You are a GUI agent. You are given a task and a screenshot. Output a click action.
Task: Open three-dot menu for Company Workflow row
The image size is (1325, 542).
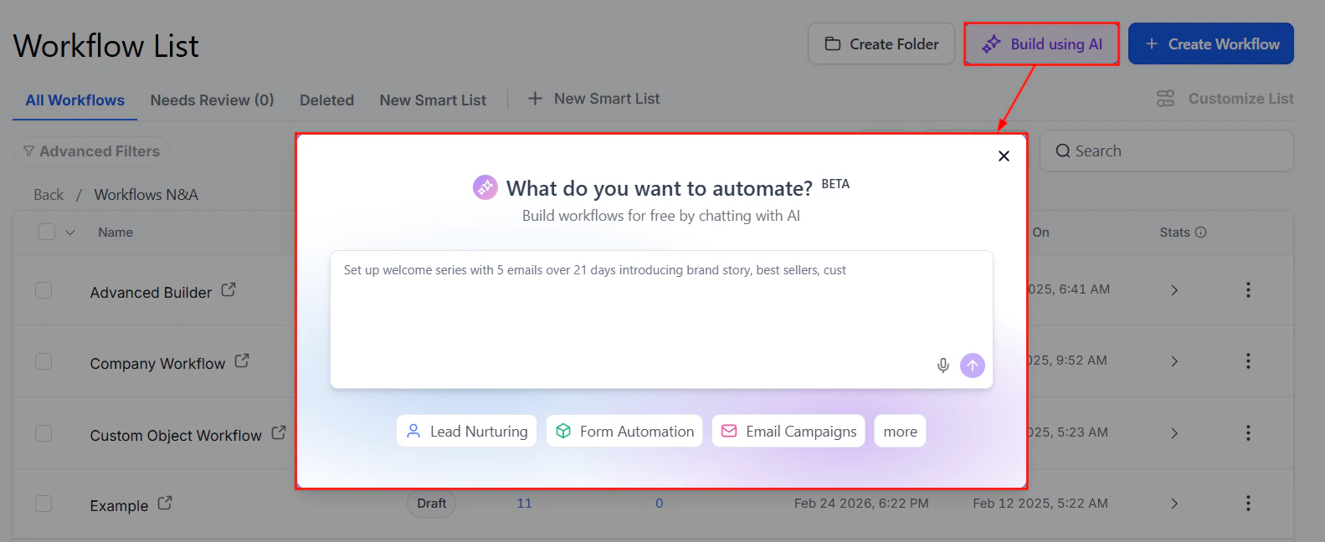coord(1248,361)
